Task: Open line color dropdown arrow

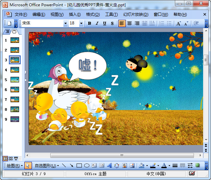Action: coord(158,165)
